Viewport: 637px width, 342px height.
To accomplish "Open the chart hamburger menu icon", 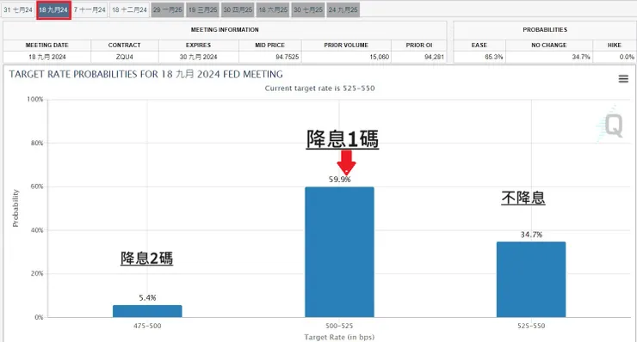I will (623, 79).
